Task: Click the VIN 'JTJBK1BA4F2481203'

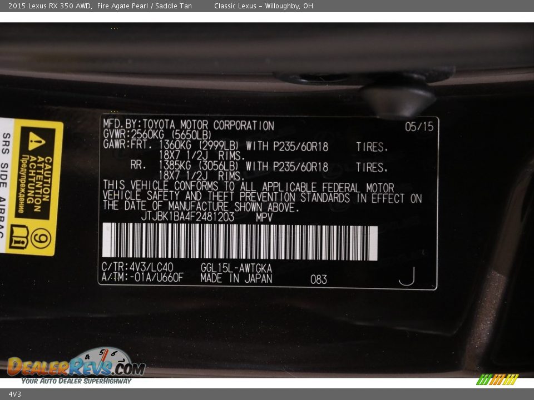Action: [187, 217]
